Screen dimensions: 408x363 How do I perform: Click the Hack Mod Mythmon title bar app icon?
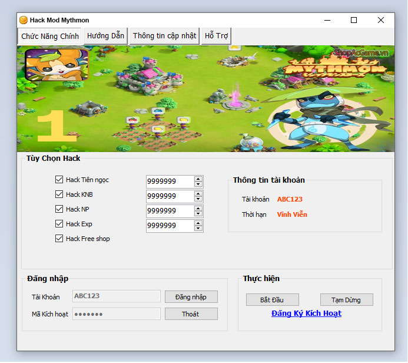click(x=24, y=20)
